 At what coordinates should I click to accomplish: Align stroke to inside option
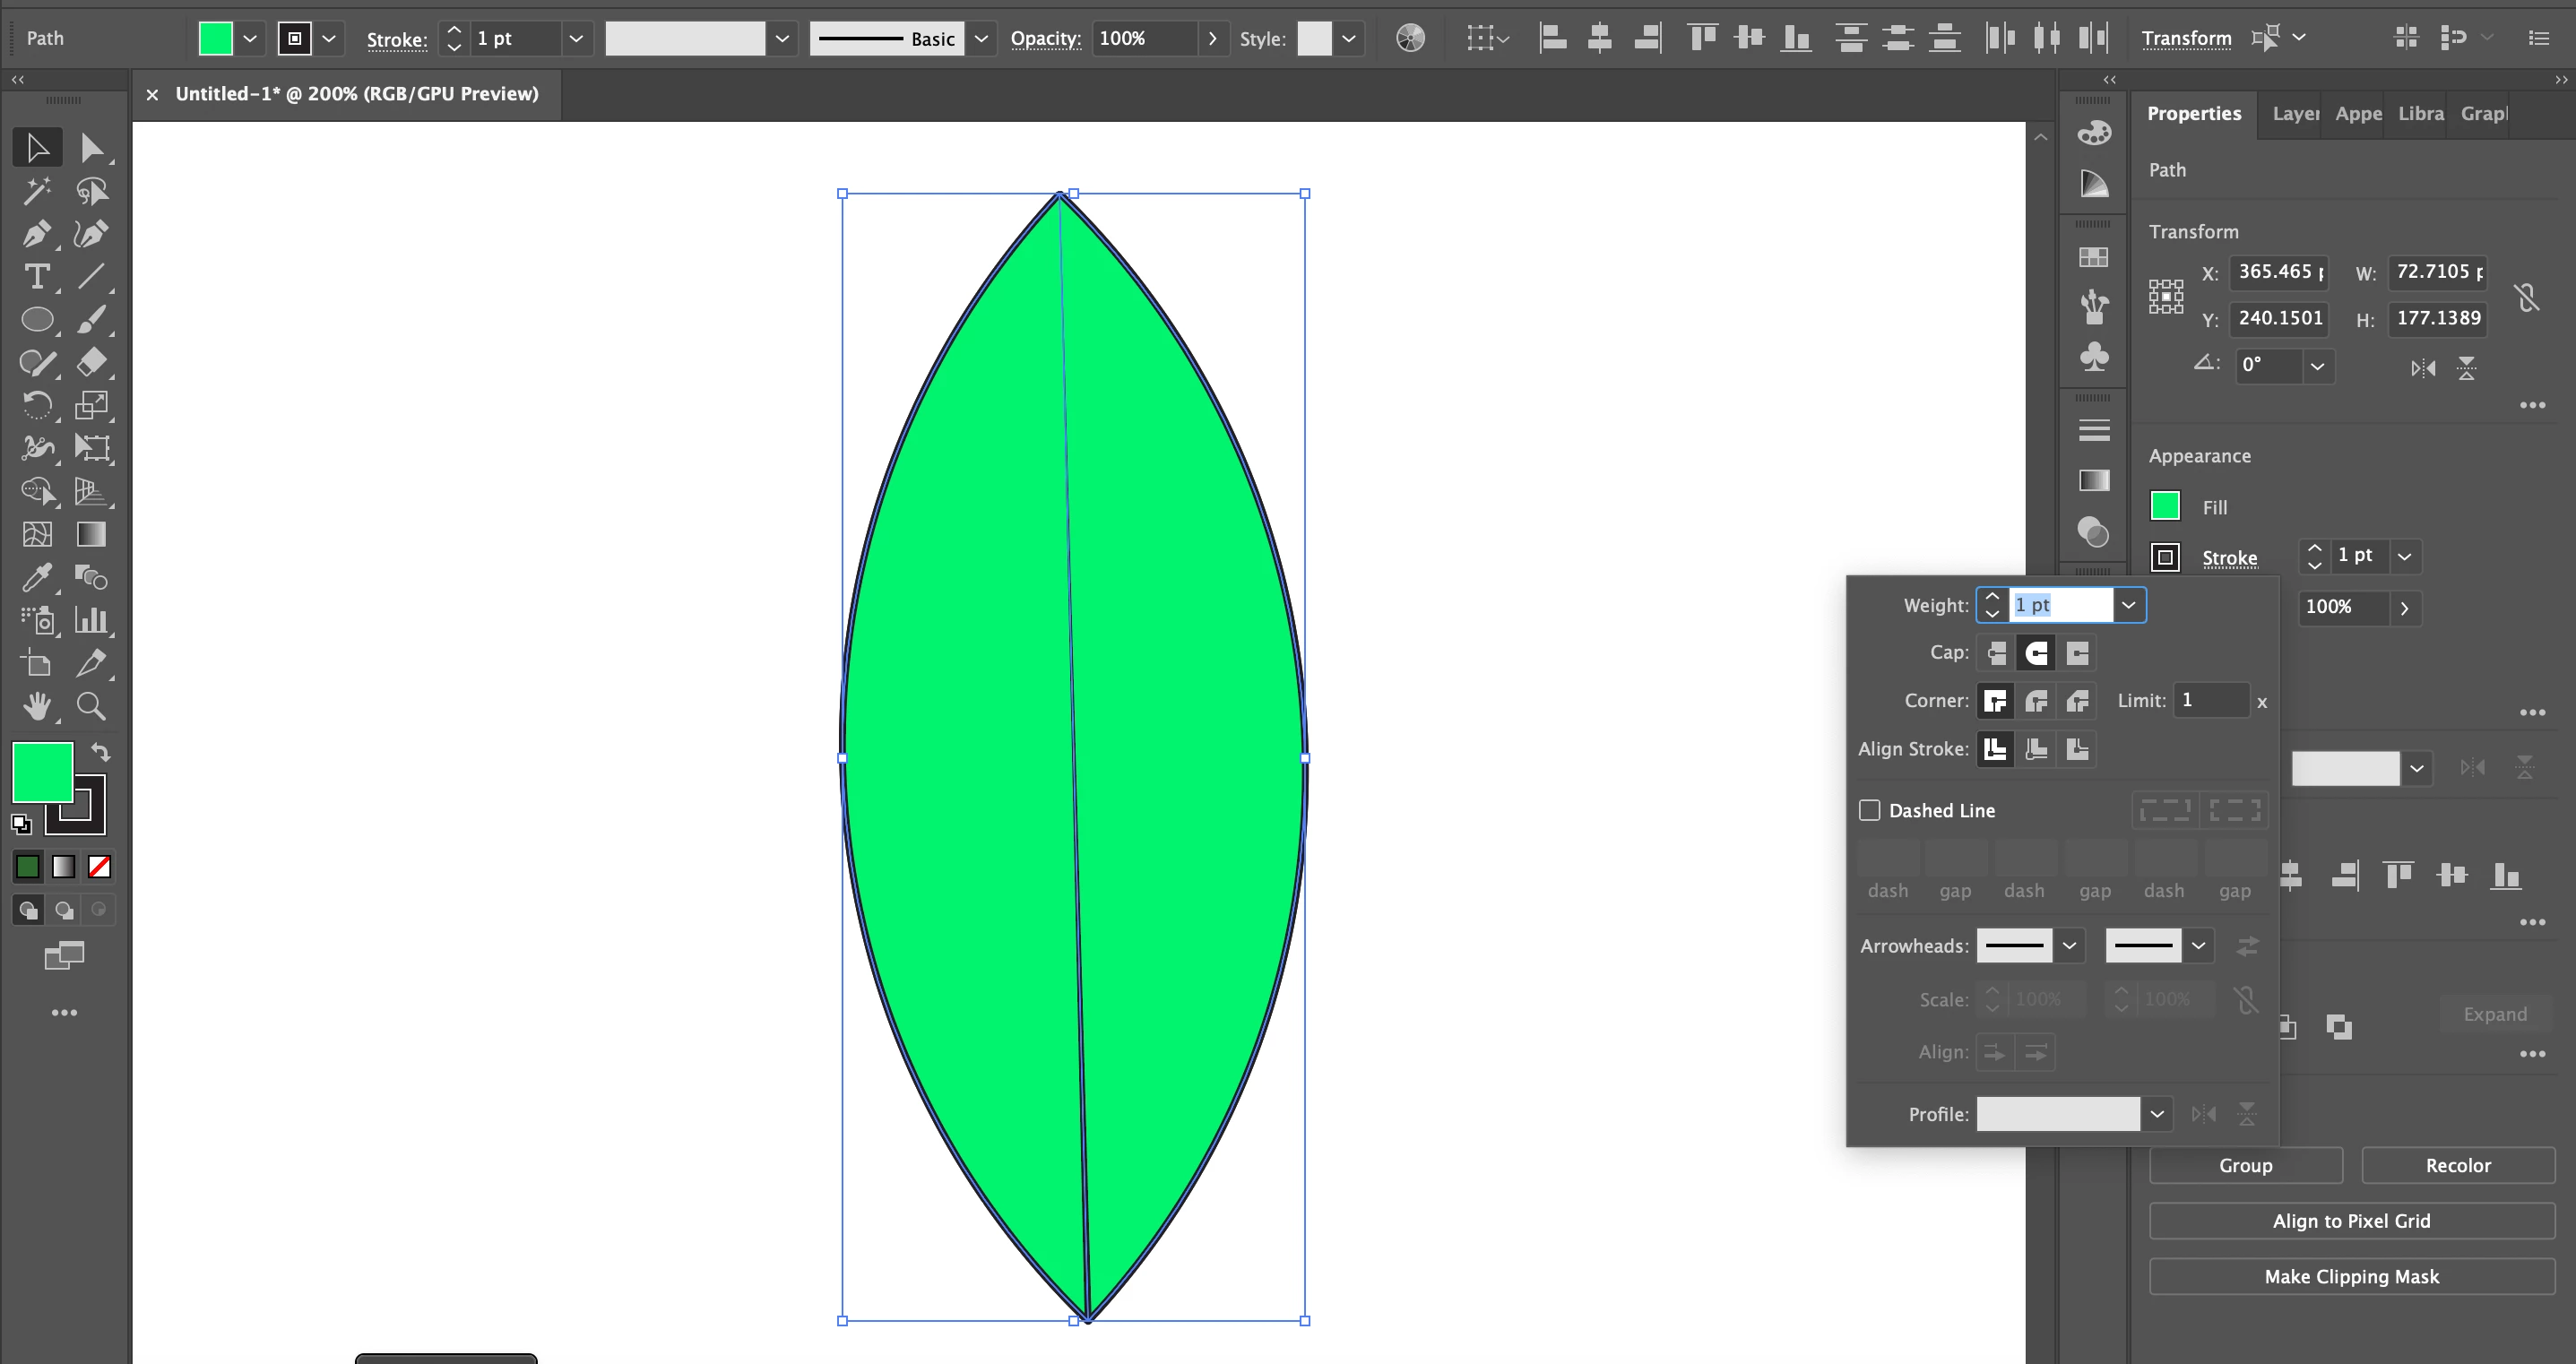2036,749
